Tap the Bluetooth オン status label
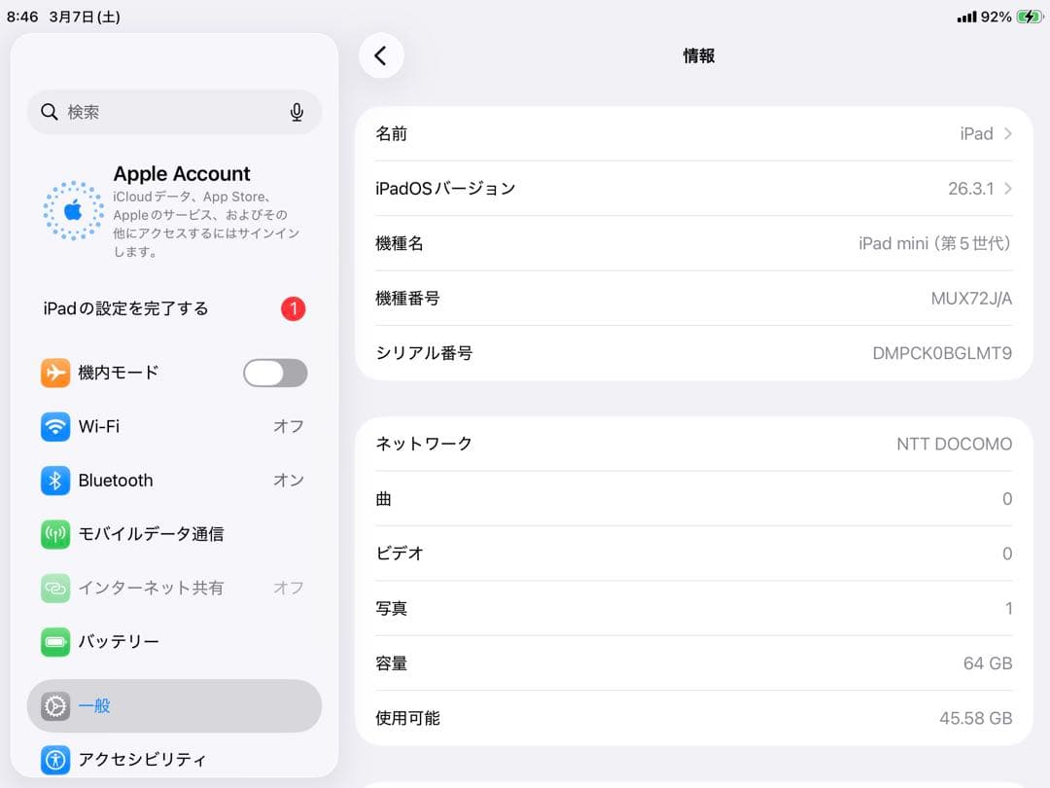 coord(289,481)
